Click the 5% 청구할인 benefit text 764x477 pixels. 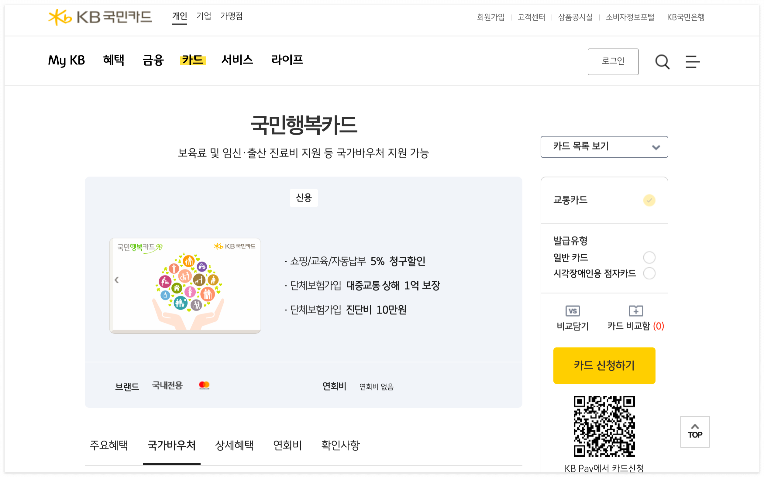point(398,261)
